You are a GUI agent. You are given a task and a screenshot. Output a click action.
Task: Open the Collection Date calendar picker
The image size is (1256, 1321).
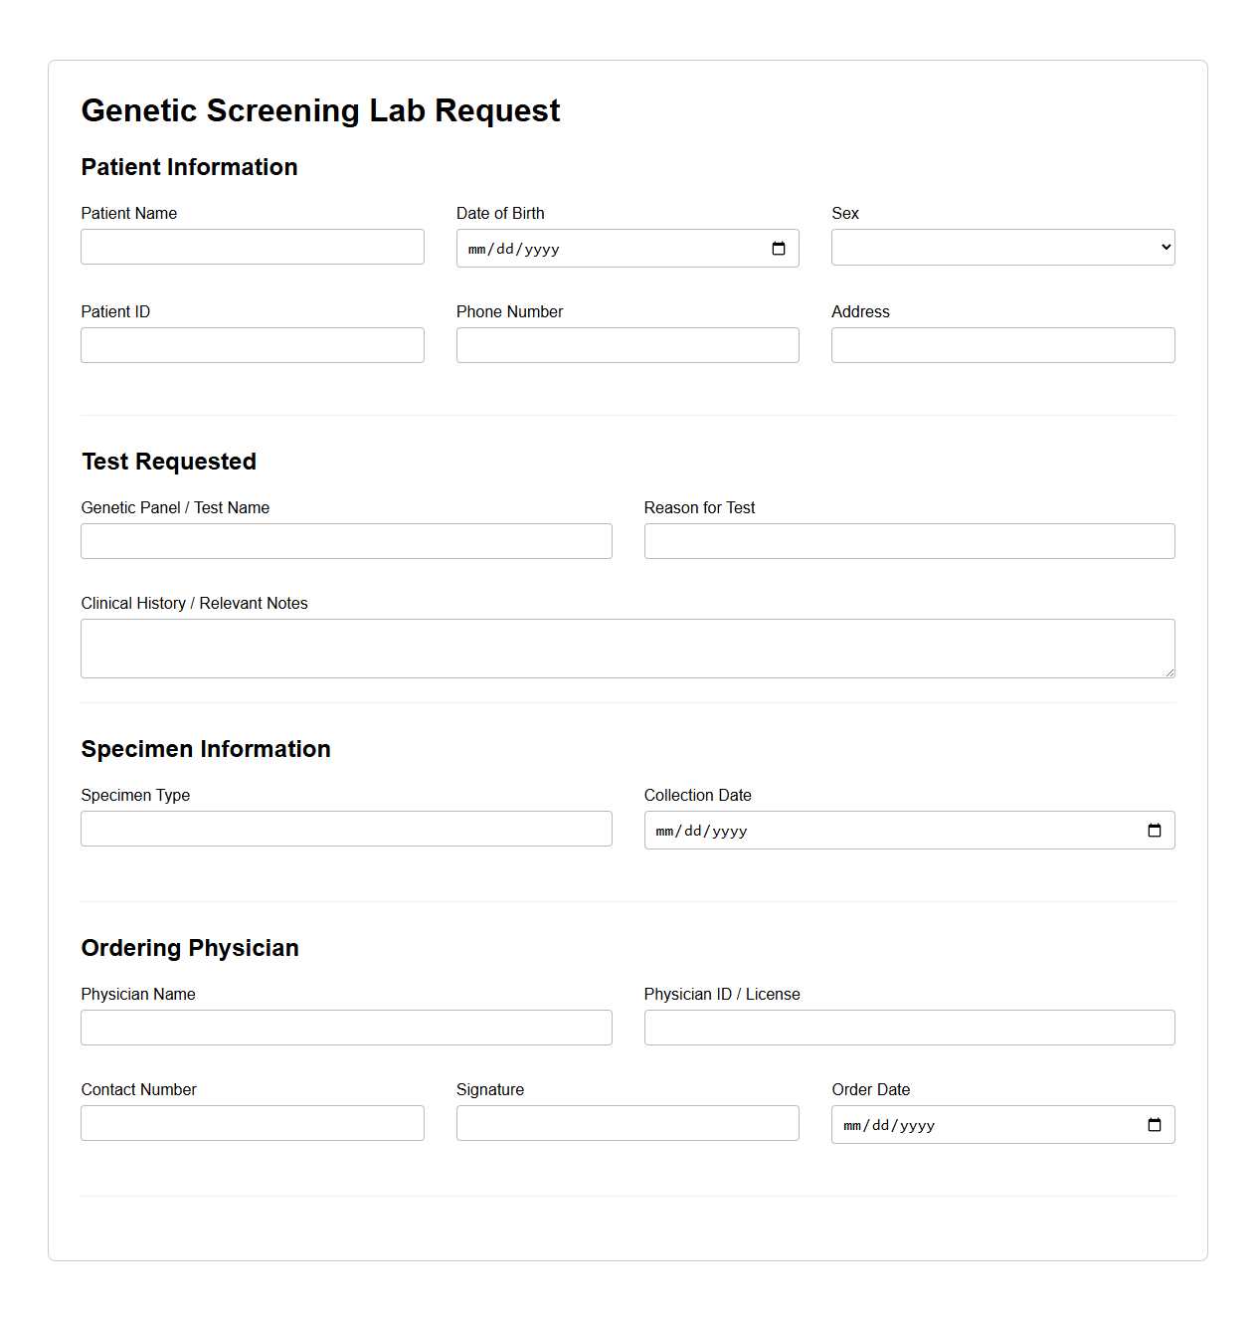click(x=1155, y=829)
